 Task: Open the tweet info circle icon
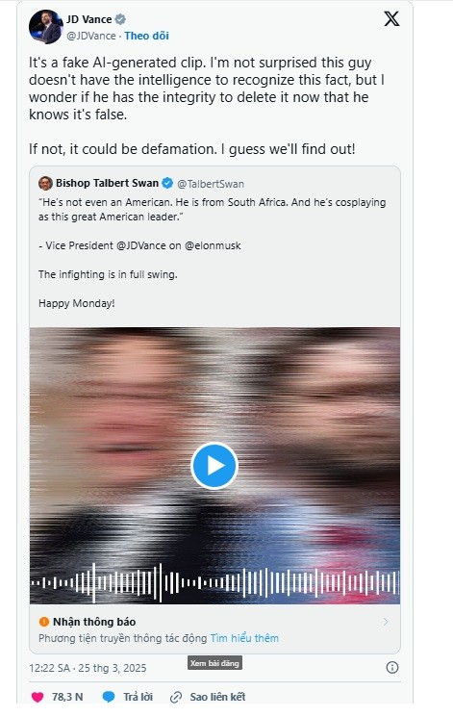pos(392,668)
